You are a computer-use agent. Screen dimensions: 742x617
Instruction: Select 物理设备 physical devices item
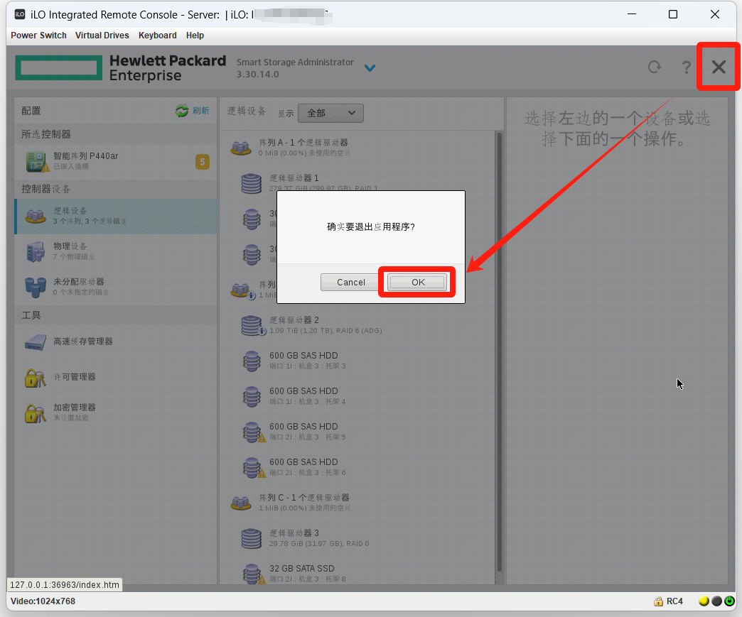click(x=70, y=251)
